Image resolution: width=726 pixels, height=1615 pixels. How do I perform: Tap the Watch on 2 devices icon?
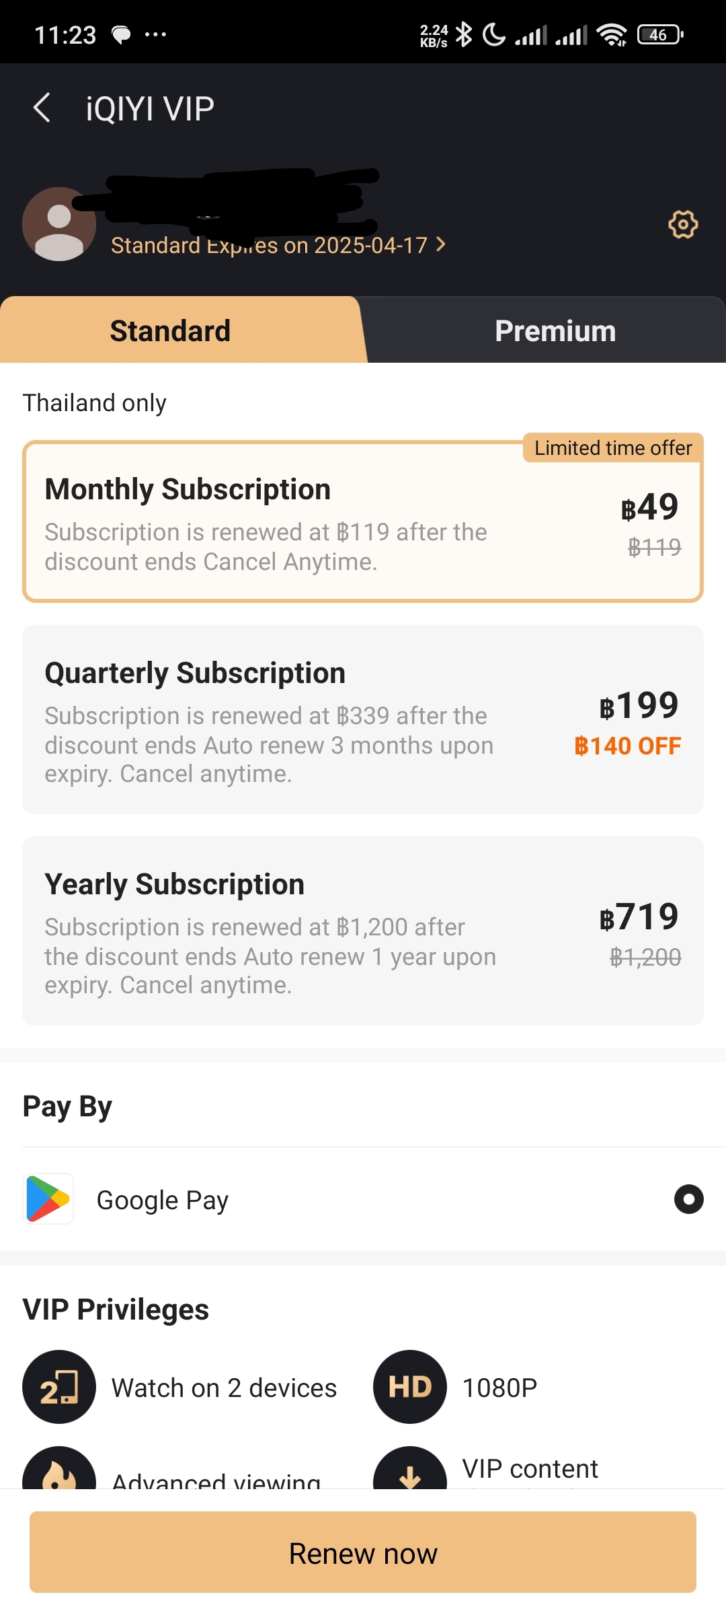59,1387
